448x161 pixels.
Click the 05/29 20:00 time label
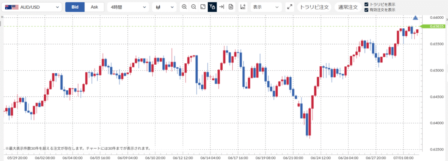(17, 158)
